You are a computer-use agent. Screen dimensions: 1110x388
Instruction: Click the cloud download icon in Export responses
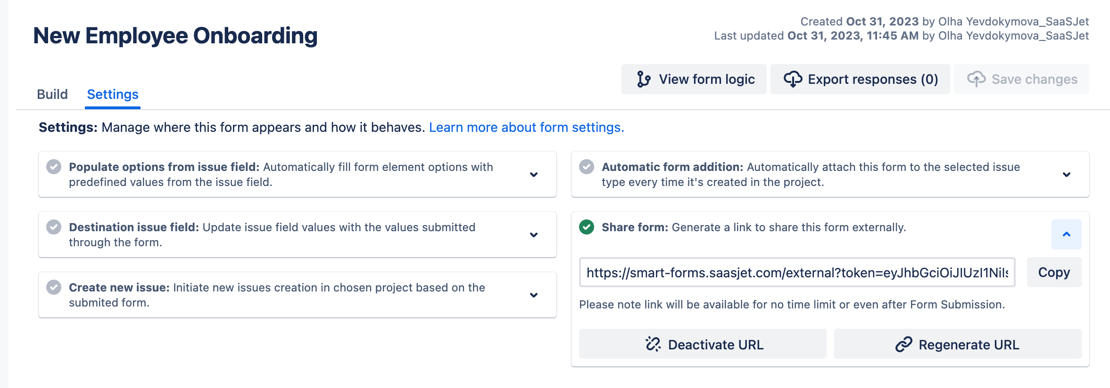click(x=793, y=79)
